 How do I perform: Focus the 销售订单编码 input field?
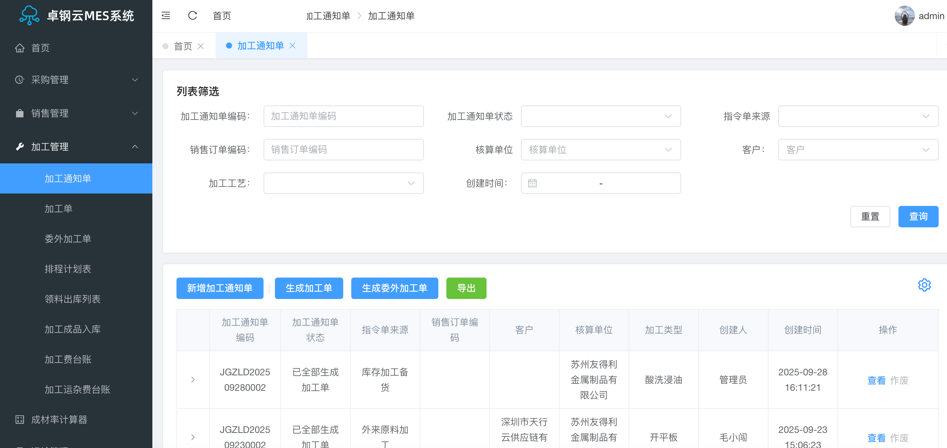point(343,150)
